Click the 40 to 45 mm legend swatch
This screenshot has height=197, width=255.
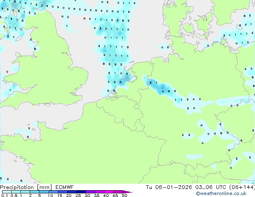pos(109,192)
